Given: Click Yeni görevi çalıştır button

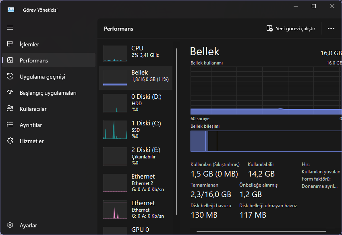Looking at the screenshot, I should coord(291,29).
